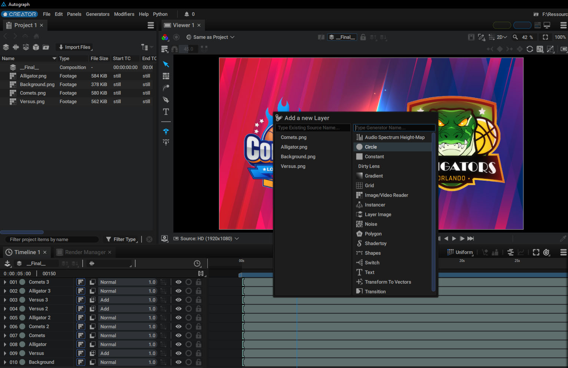Click the add layer icon in timeline
568x368 pixels.
[7, 263]
